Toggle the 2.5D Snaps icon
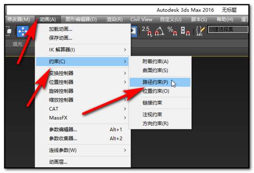Viewport: 254px width, 173px height. point(147,31)
